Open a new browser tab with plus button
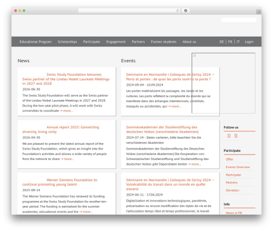 click(x=259, y=12)
